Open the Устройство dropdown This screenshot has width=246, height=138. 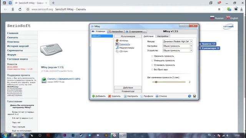click(x=177, y=51)
